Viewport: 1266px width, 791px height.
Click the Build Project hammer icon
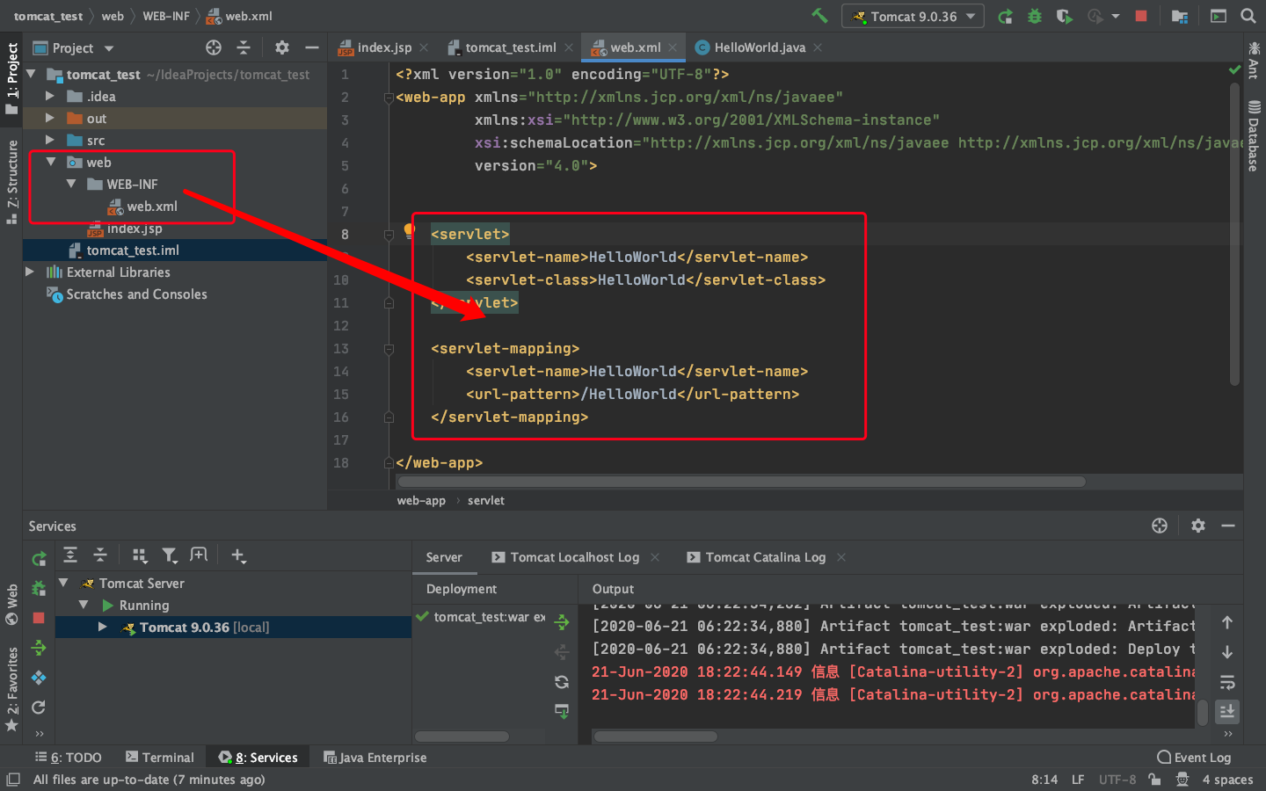pos(819,16)
